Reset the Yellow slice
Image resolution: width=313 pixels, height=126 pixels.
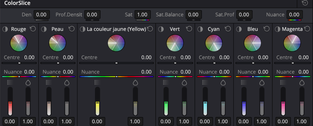150,29
